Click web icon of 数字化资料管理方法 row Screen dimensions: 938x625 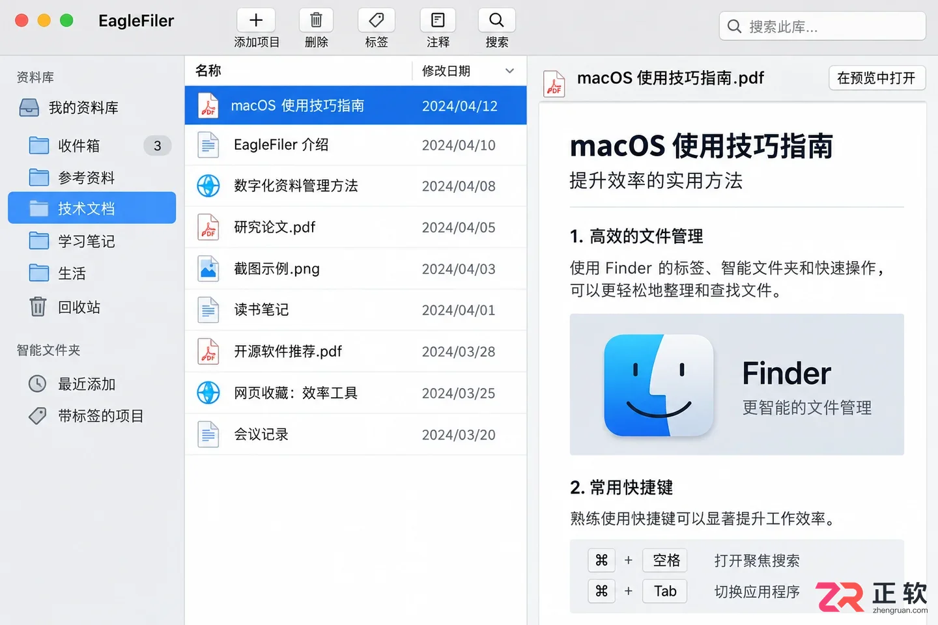[208, 186]
